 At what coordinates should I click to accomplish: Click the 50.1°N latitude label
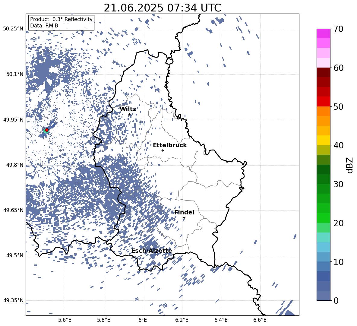pos(15,74)
